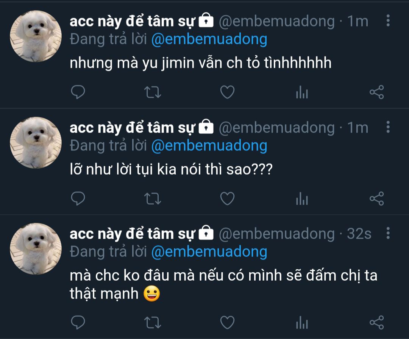View analytics for the "yu jimin" tweet

[x=302, y=92]
